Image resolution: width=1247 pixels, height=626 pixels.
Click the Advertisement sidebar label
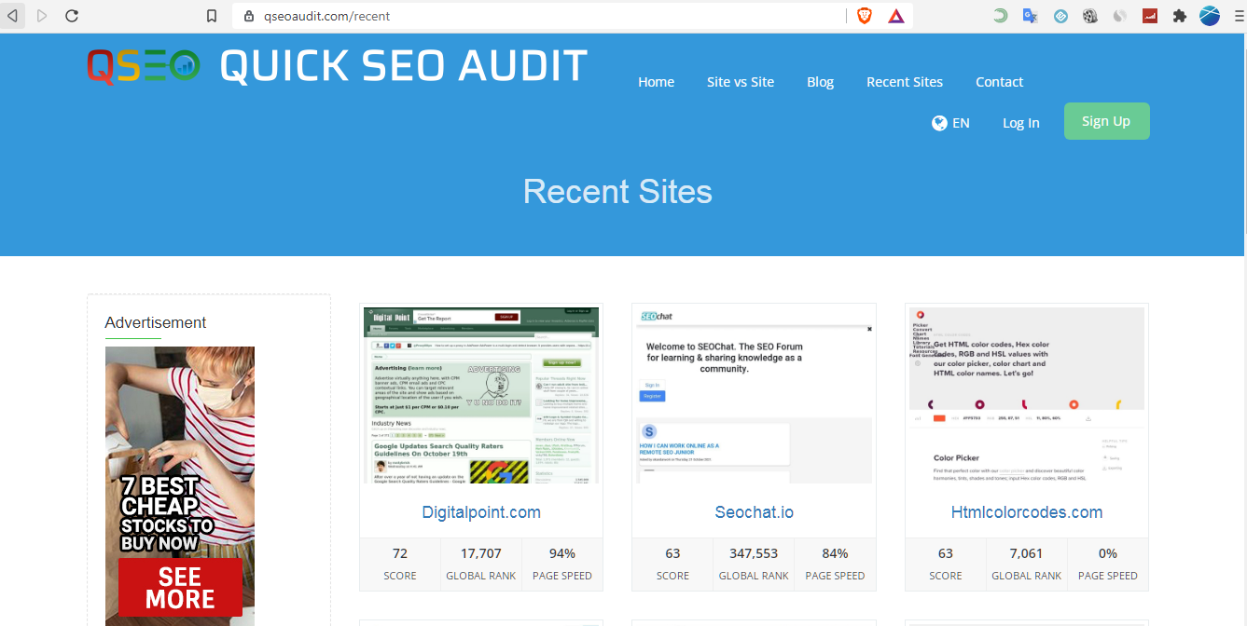(x=156, y=322)
